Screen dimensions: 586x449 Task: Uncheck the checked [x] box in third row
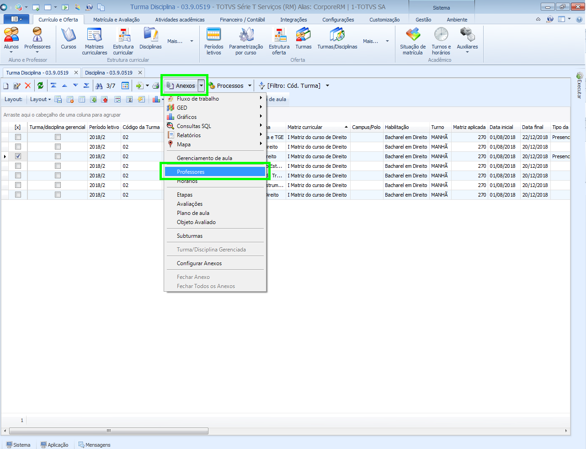[18, 156]
